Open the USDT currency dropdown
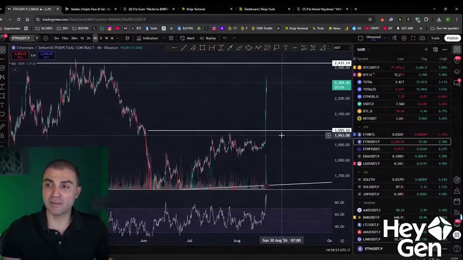The width and height of the screenshot is (463, 260). (x=342, y=48)
